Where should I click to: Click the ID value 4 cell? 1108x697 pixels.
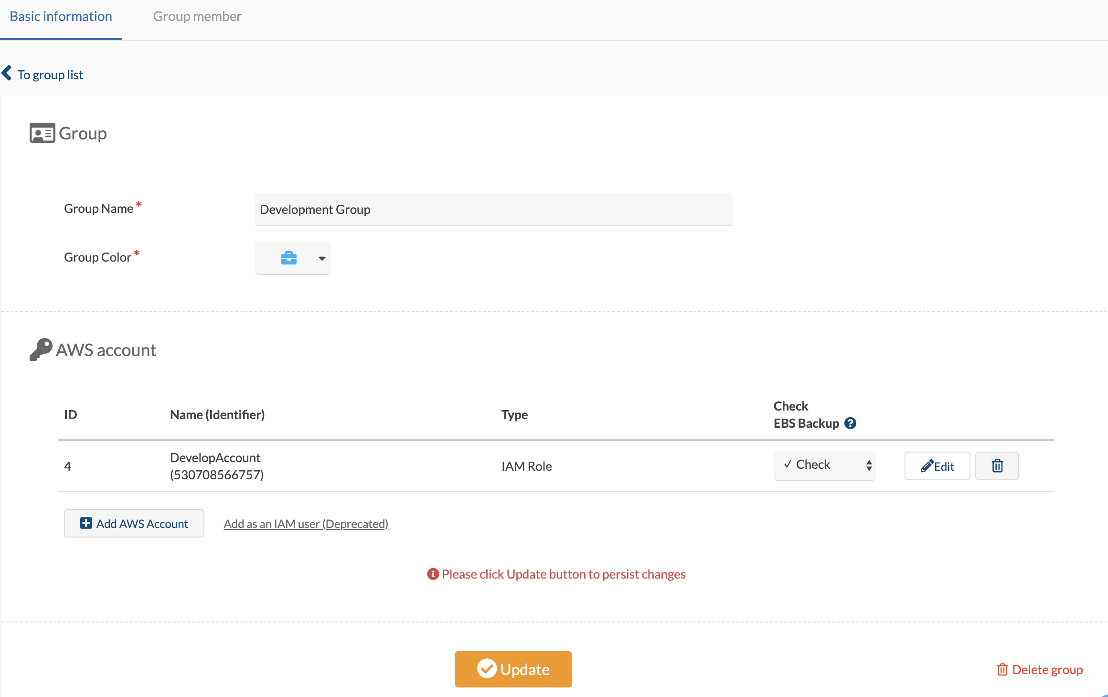click(68, 466)
